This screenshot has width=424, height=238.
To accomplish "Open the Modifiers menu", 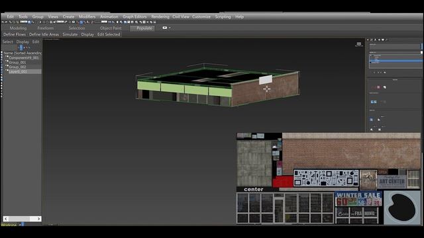I will tap(87, 17).
